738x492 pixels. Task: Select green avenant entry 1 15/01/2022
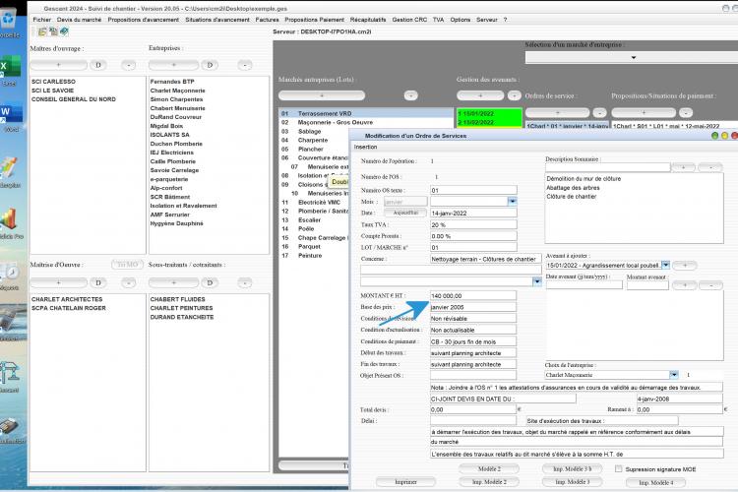(x=489, y=113)
